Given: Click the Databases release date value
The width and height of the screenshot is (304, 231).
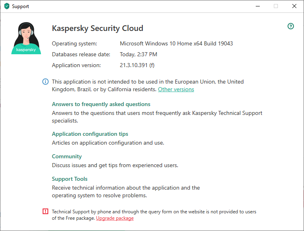Looking at the screenshot, I should [138, 54].
